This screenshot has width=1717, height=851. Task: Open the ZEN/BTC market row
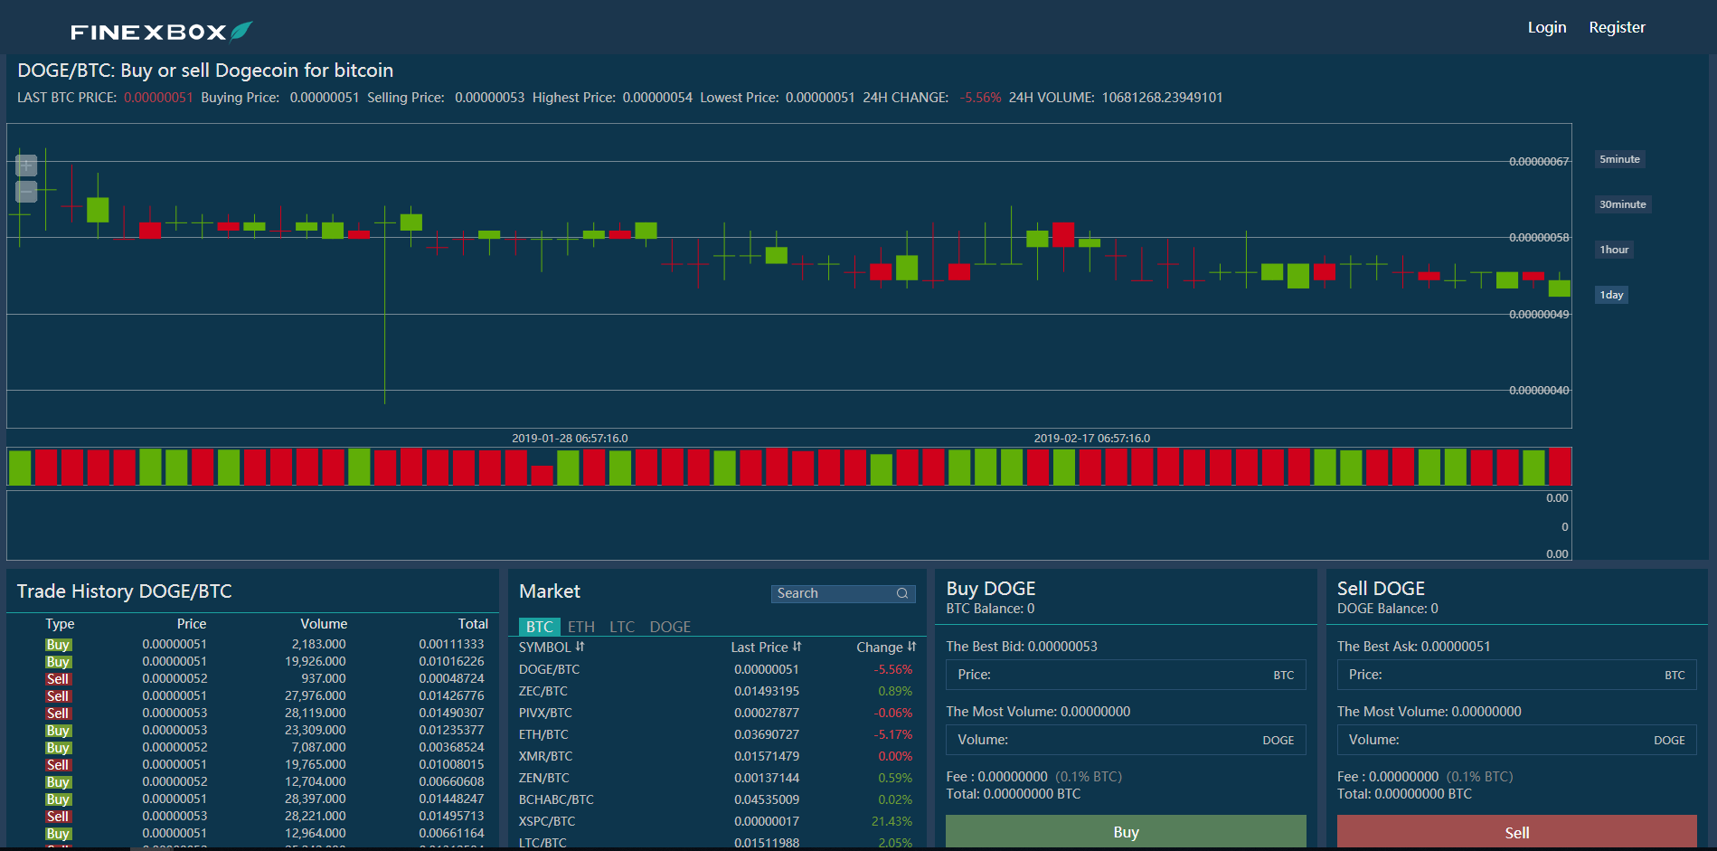pos(716,778)
